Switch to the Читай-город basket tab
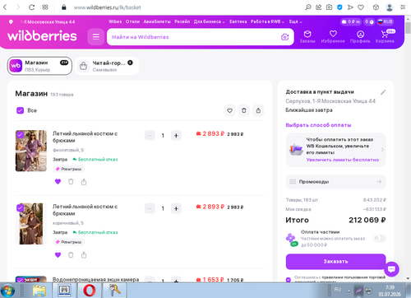The width and height of the screenshot is (411, 298). click(x=107, y=66)
